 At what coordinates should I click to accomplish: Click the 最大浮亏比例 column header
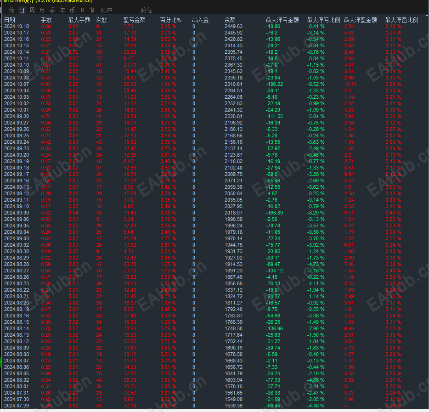click(324, 20)
